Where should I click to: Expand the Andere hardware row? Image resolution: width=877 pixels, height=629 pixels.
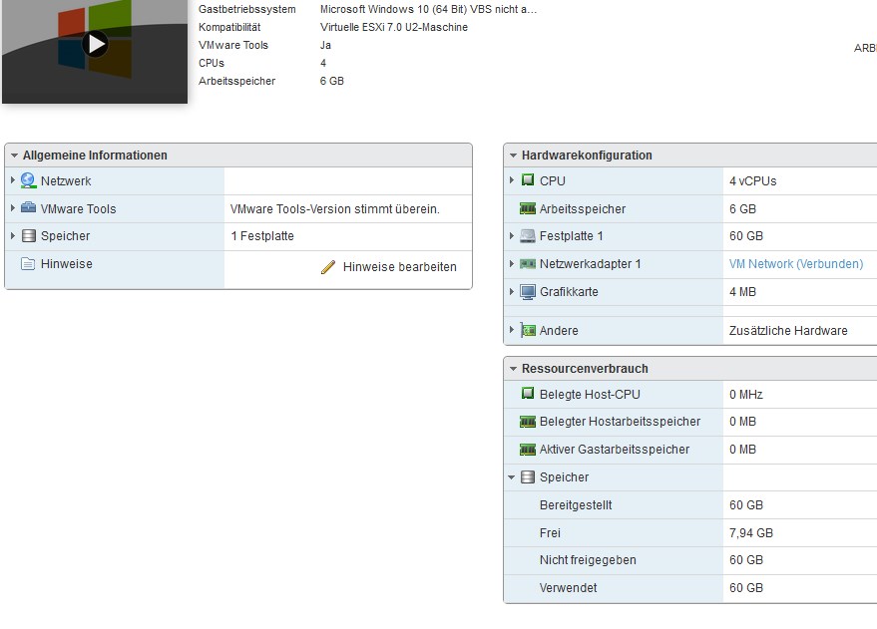coord(512,330)
